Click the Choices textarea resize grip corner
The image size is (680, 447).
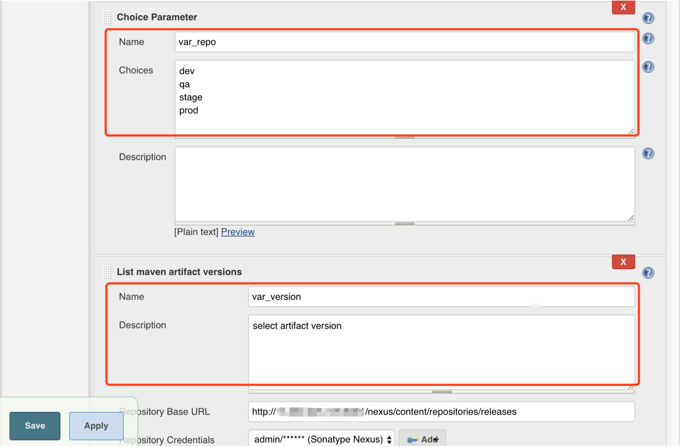[631, 131]
